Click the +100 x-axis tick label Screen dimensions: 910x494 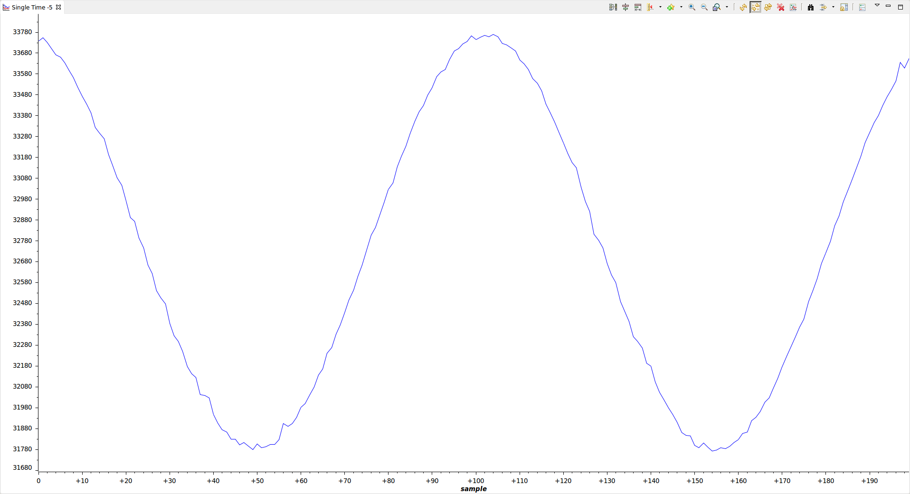pos(476,481)
